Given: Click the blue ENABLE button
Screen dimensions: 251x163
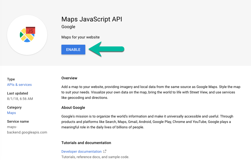Looking at the screenshot, I should [x=73, y=50].
